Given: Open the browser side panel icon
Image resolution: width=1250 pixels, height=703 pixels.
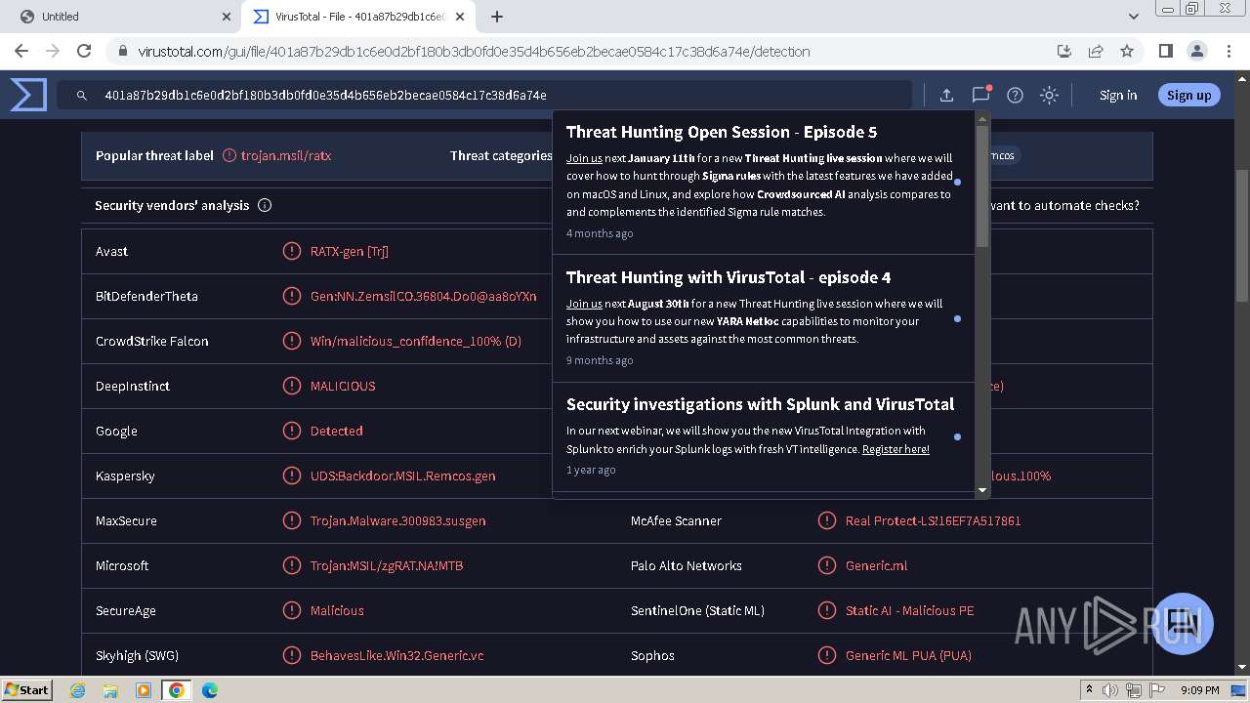Looking at the screenshot, I should pos(1165,51).
